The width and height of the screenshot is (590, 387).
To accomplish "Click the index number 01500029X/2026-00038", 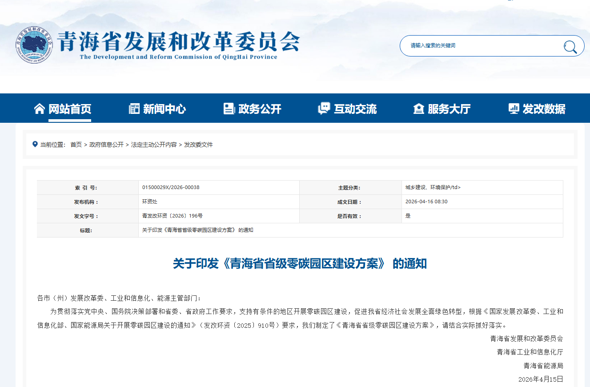I will click(171, 187).
